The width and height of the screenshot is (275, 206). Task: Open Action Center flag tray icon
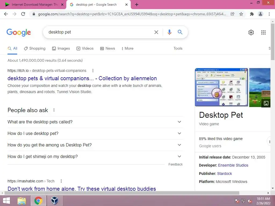click(x=237, y=201)
